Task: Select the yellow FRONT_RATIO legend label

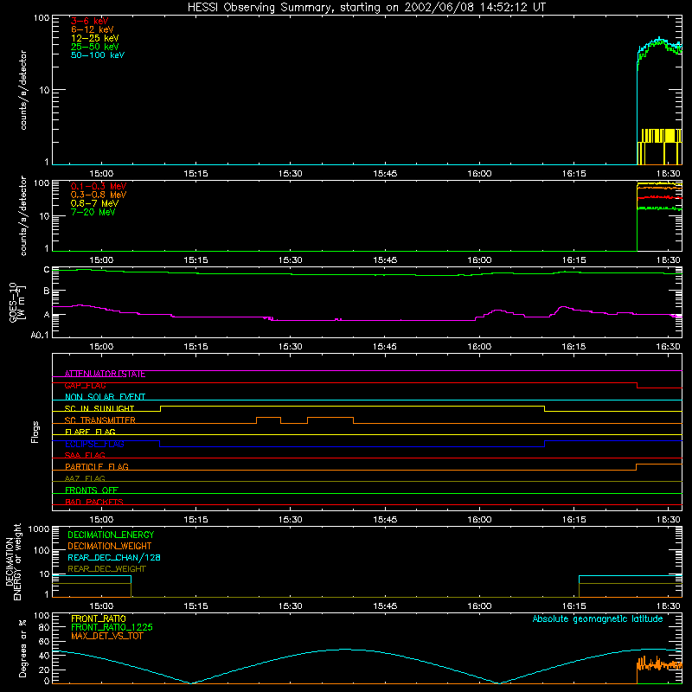Action: [x=99, y=618]
